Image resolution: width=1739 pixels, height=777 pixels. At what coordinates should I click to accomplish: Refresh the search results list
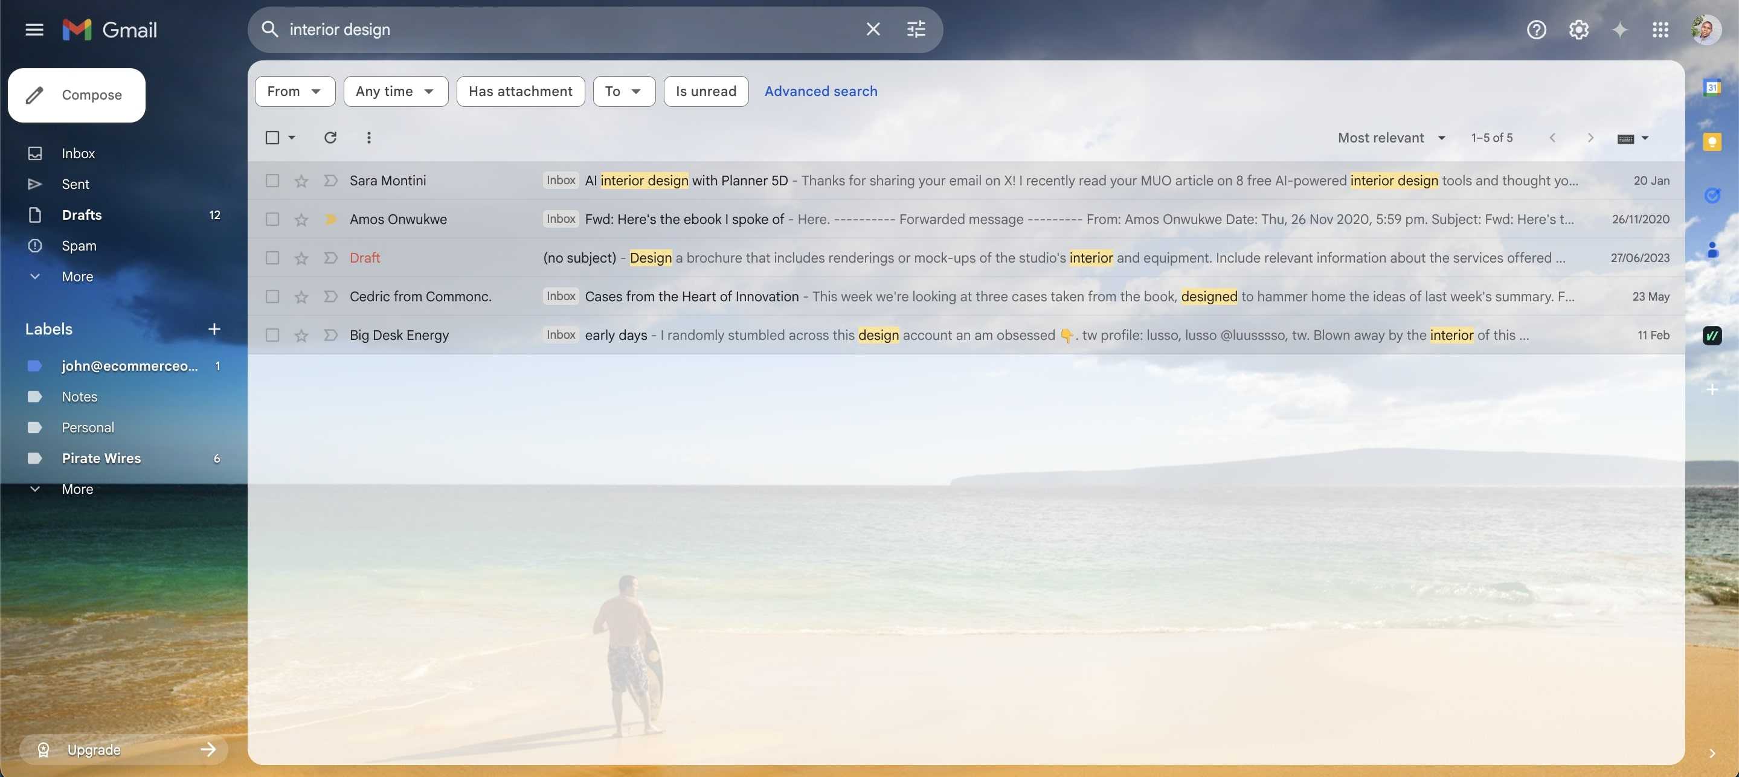[x=330, y=138]
